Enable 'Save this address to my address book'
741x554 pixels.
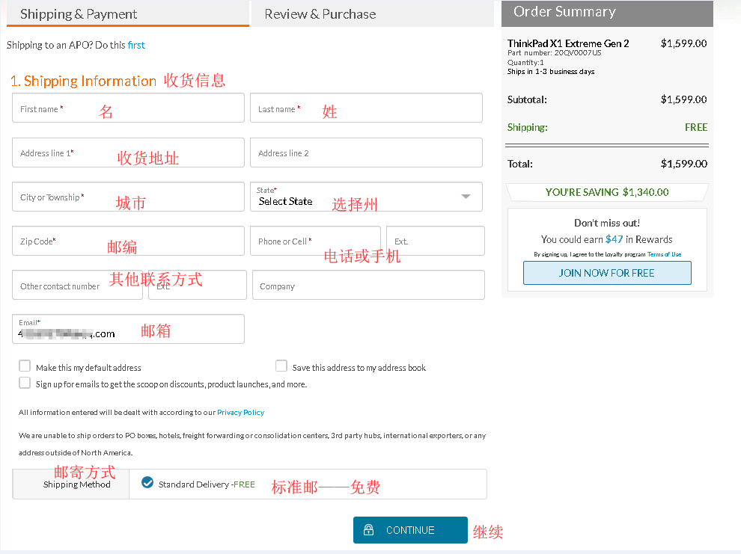tap(281, 366)
